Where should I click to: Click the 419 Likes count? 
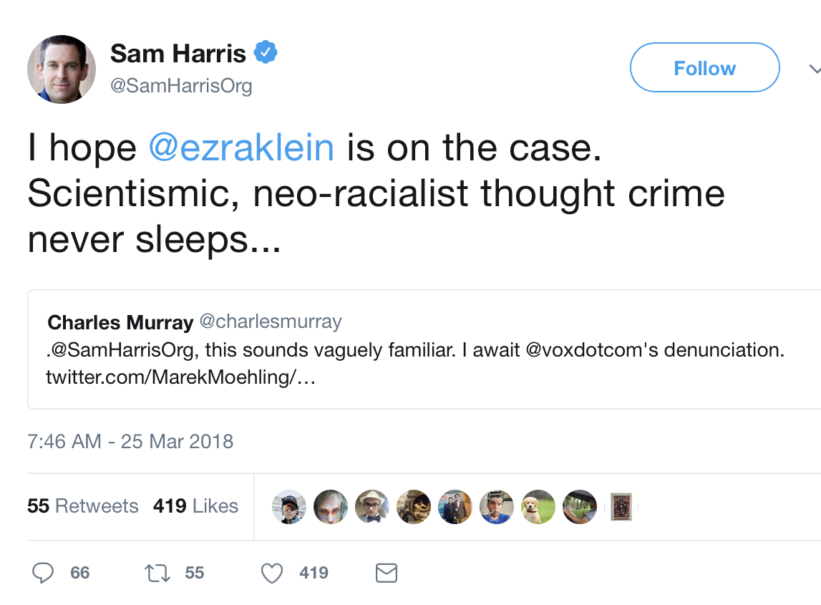click(195, 506)
